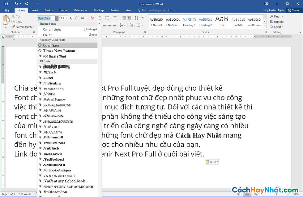Screen dimensions: 303x197
Task: Click Replace in the Editing group
Action: tap(277, 22)
